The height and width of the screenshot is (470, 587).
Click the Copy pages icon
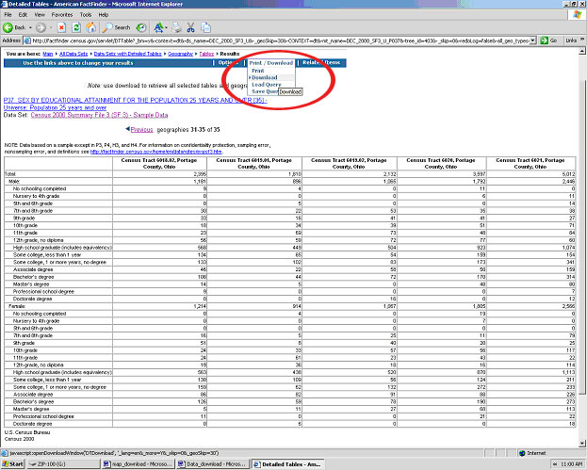click(x=205, y=27)
